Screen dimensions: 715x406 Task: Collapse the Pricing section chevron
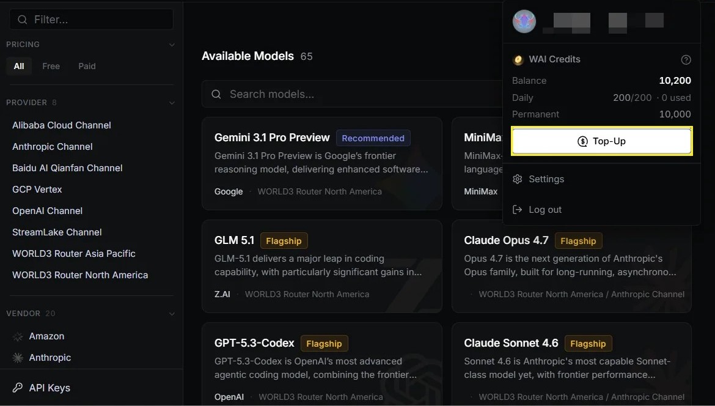pos(172,45)
